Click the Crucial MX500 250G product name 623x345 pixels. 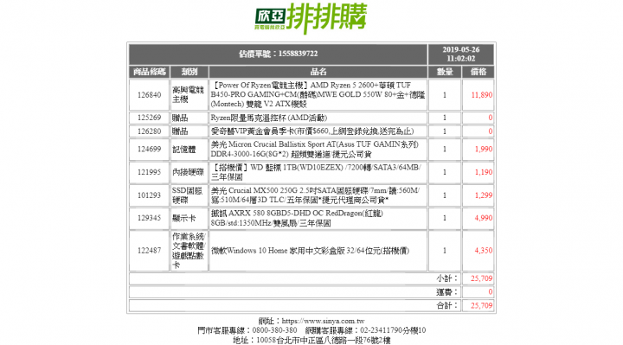coord(315,195)
